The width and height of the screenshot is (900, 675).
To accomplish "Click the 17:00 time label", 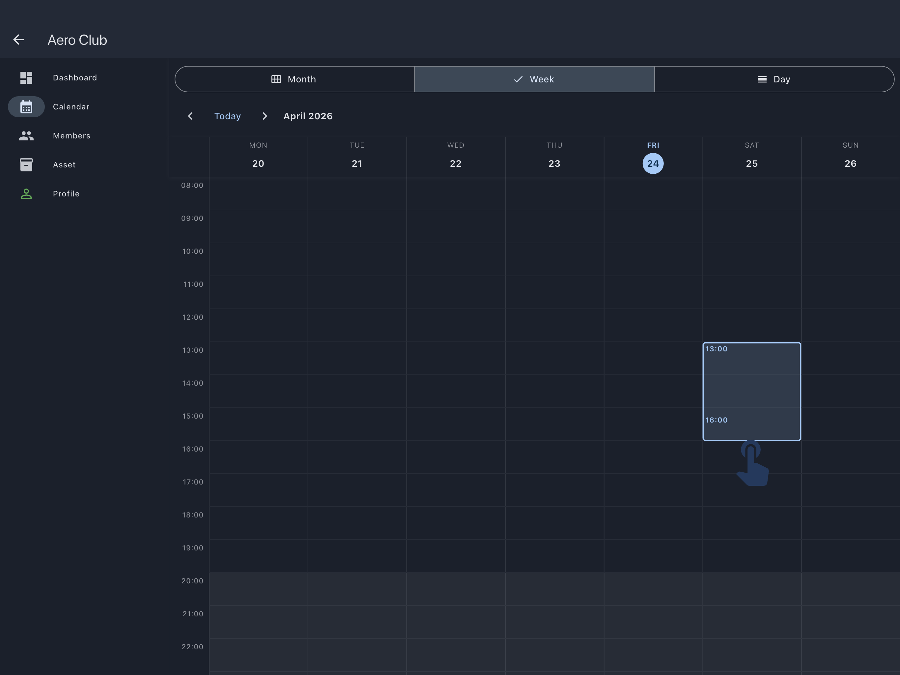I will coord(193,482).
